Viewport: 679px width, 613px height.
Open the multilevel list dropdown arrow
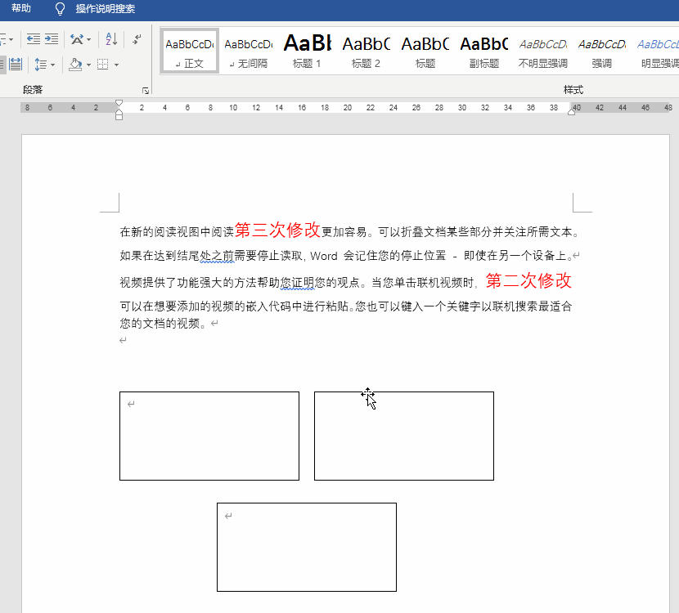pyautogui.click(x=11, y=39)
